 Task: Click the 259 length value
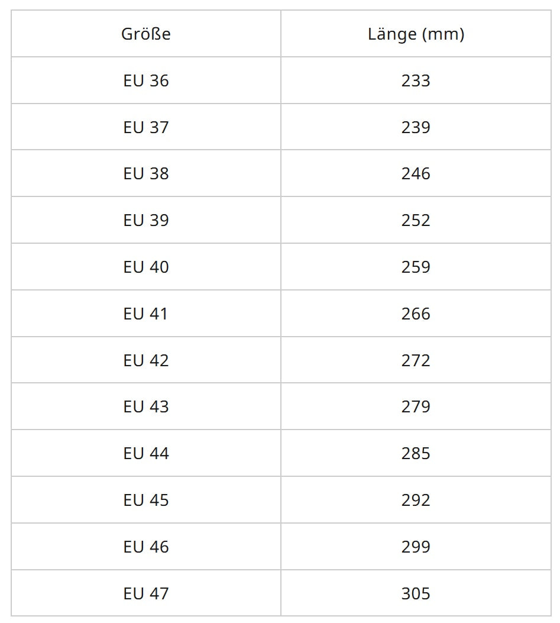(416, 267)
